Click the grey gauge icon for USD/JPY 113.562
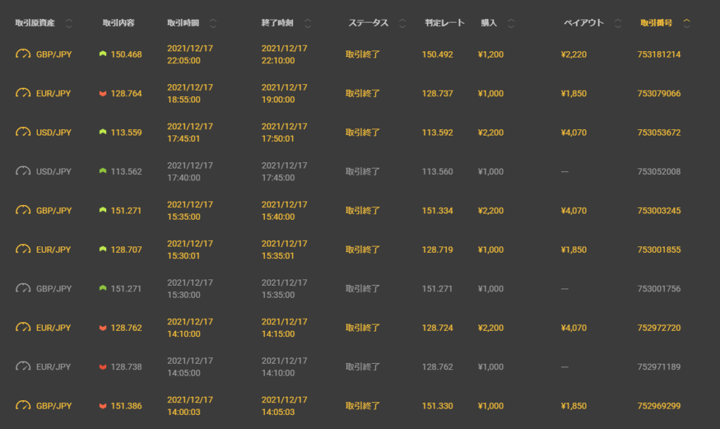 [x=24, y=171]
